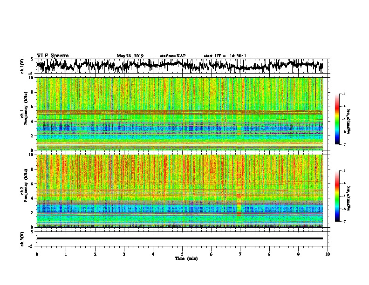Click the ch.3 flat black trace line

coord(180,238)
